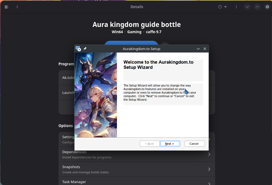The image size is (272, 185).
Task: Click the 'Aurakingdom.to Setup' window title
Action: 141,49
